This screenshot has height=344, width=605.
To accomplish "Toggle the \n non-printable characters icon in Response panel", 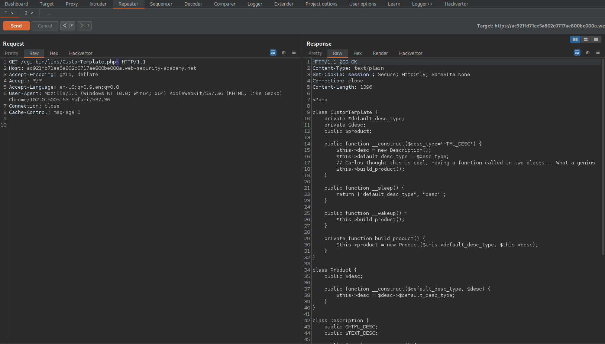I will (x=588, y=53).
